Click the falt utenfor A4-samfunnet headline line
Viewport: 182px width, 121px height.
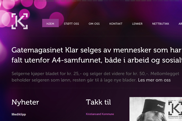97,60
